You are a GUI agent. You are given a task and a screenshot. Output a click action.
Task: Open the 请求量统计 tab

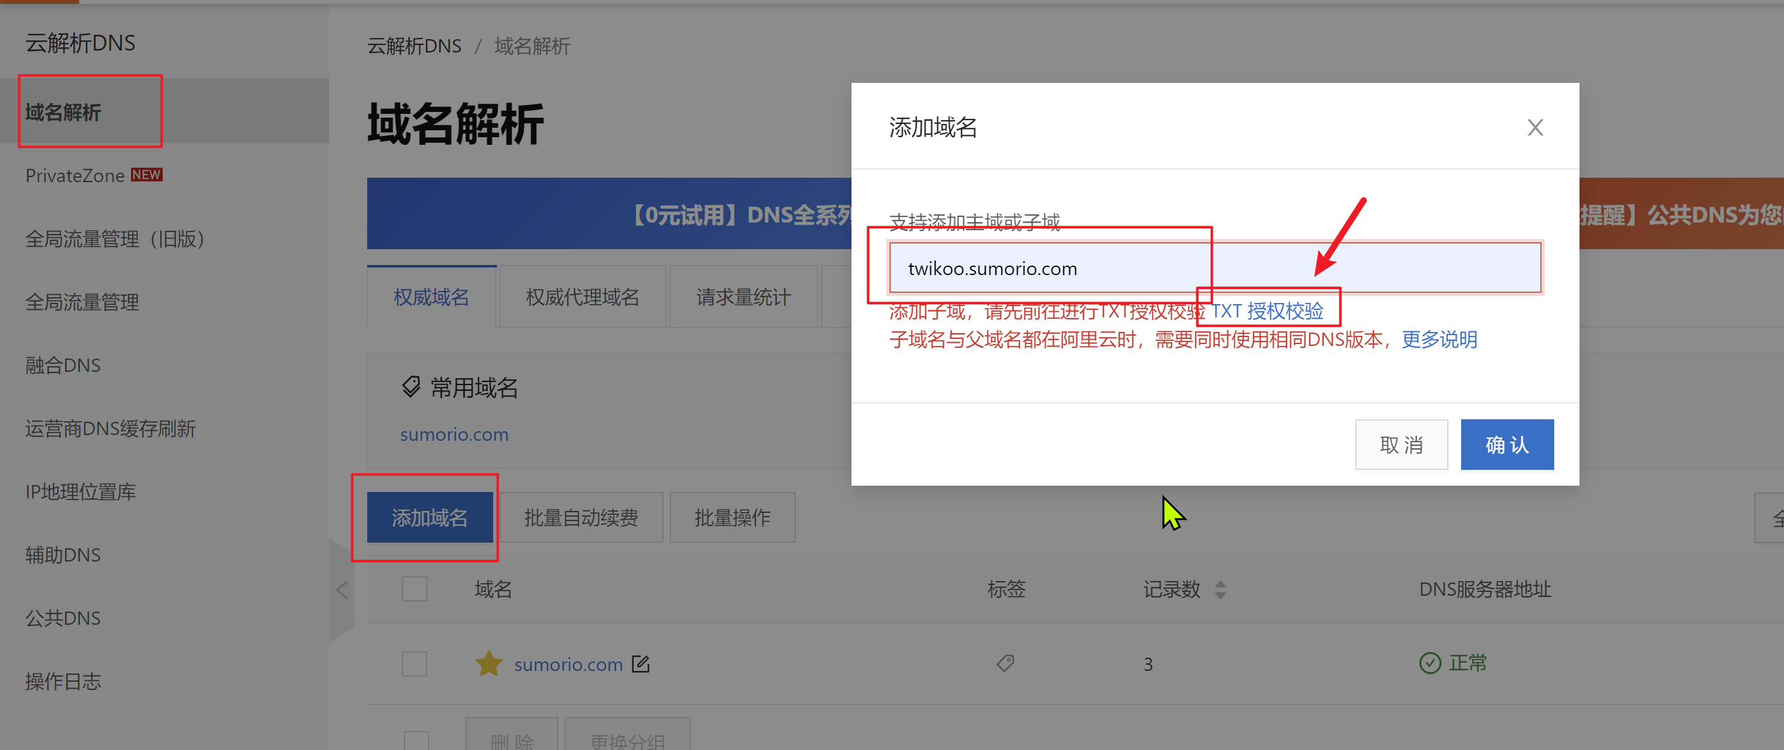coord(743,297)
